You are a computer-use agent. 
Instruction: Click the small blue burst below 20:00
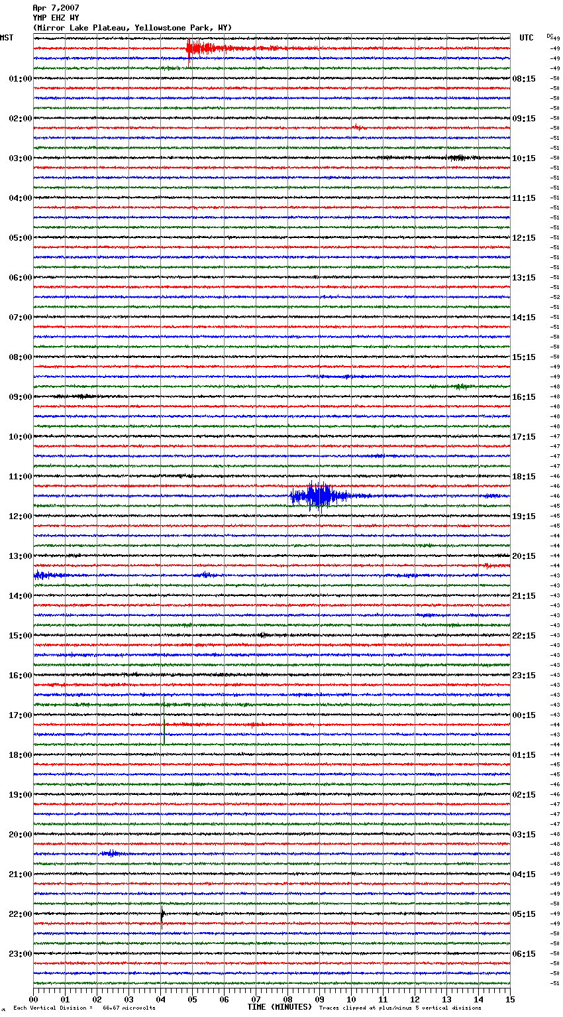point(111,854)
